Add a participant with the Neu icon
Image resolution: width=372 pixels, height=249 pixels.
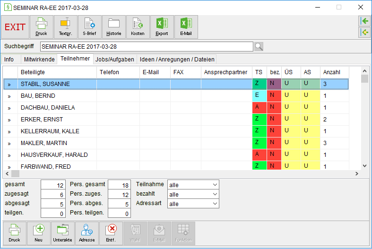[39, 233]
